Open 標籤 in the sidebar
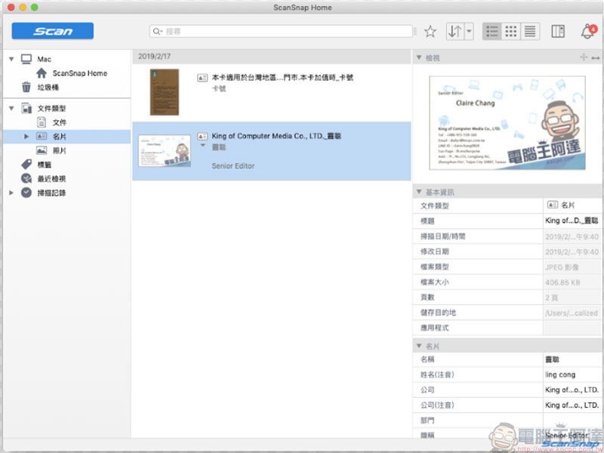Viewport: 604px width, 453px height. coord(45,165)
